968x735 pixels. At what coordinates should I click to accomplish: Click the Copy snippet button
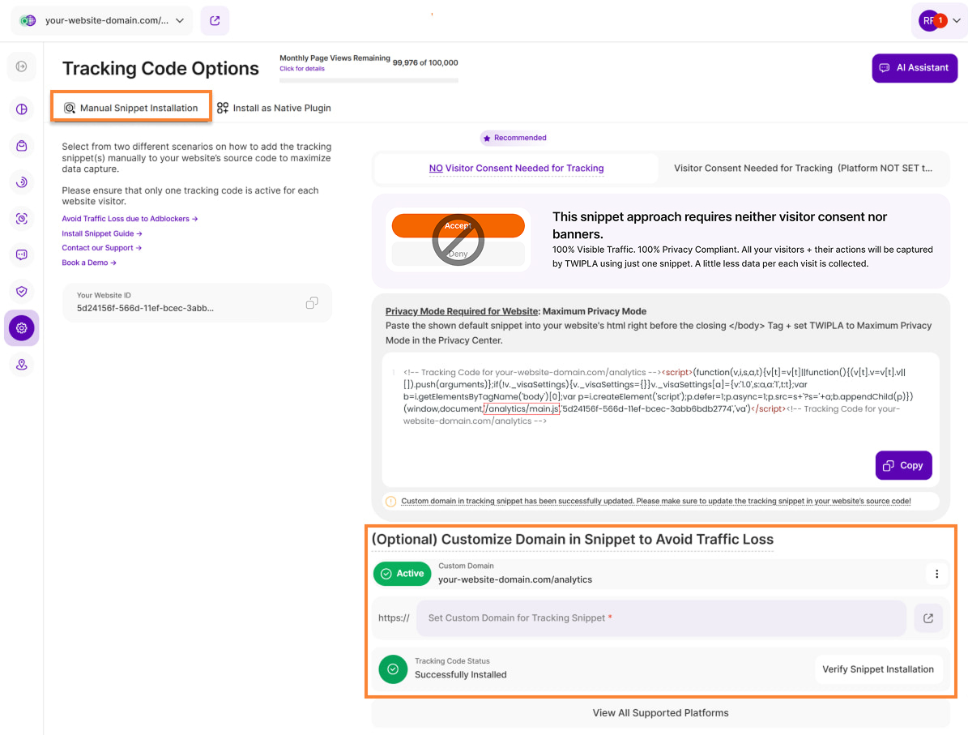pos(903,465)
